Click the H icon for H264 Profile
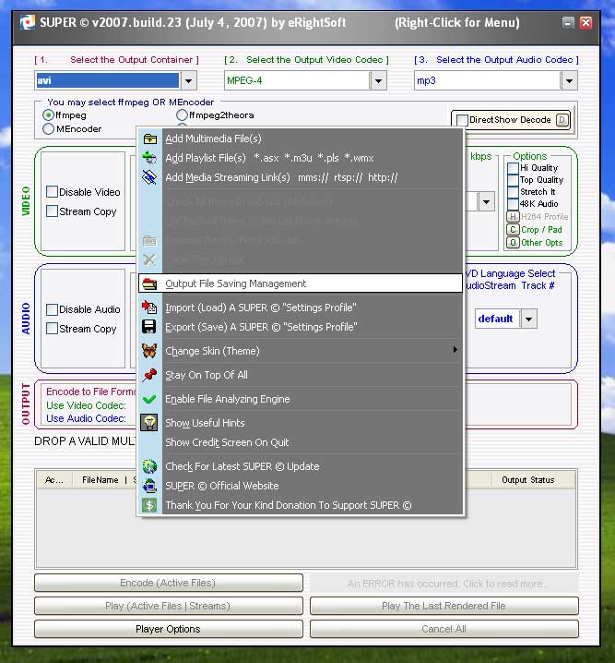This screenshot has height=663, width=615. (x=513, y=216)
